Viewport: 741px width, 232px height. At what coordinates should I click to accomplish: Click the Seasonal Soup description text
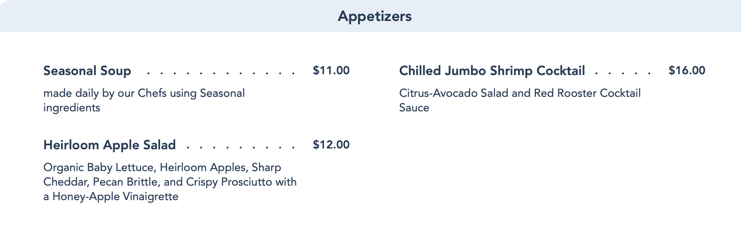(x=144, y=94)
